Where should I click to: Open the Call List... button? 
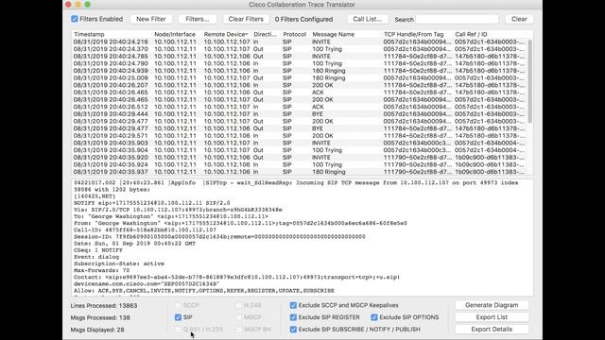[367, 19]
